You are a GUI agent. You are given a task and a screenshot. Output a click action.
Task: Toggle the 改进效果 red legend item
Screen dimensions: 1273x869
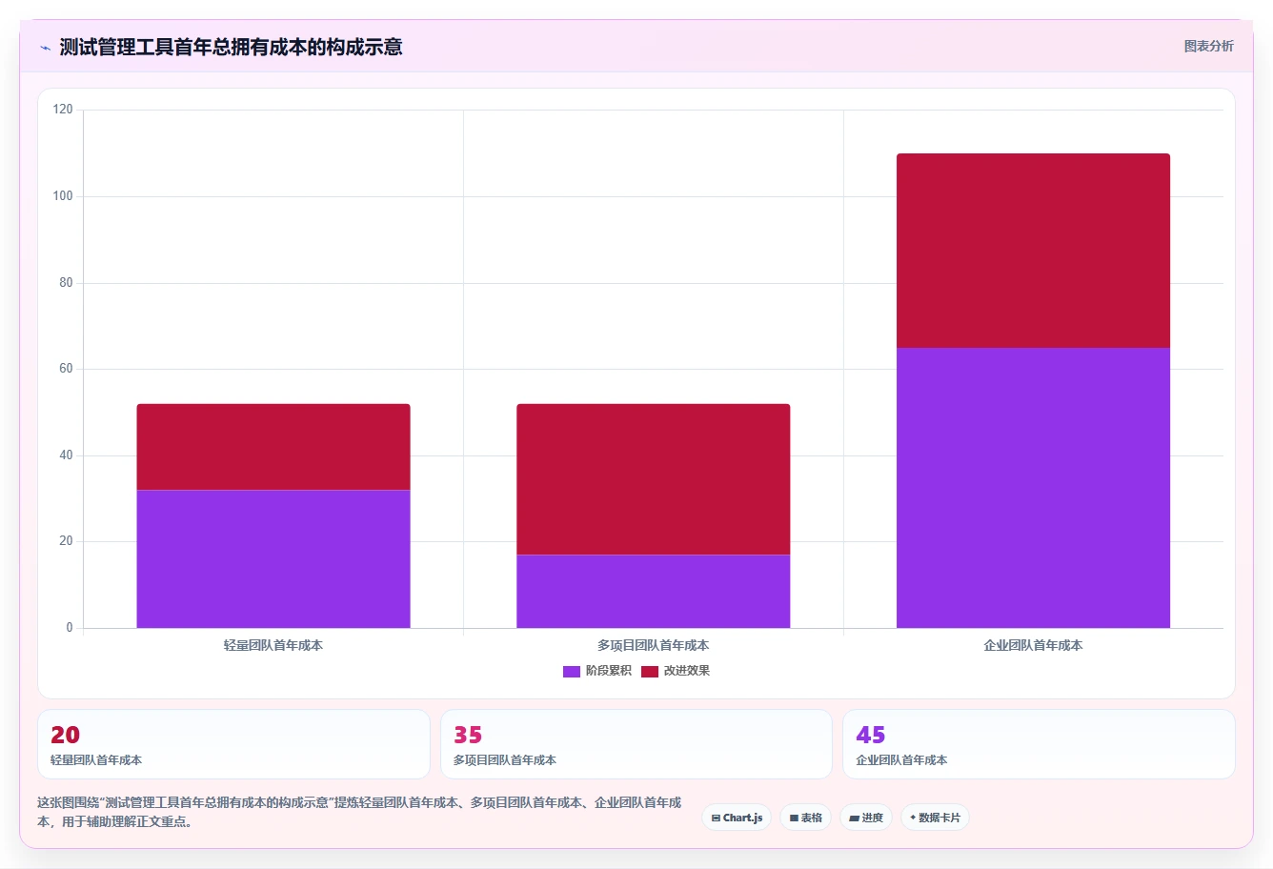(x=676, y=671)
